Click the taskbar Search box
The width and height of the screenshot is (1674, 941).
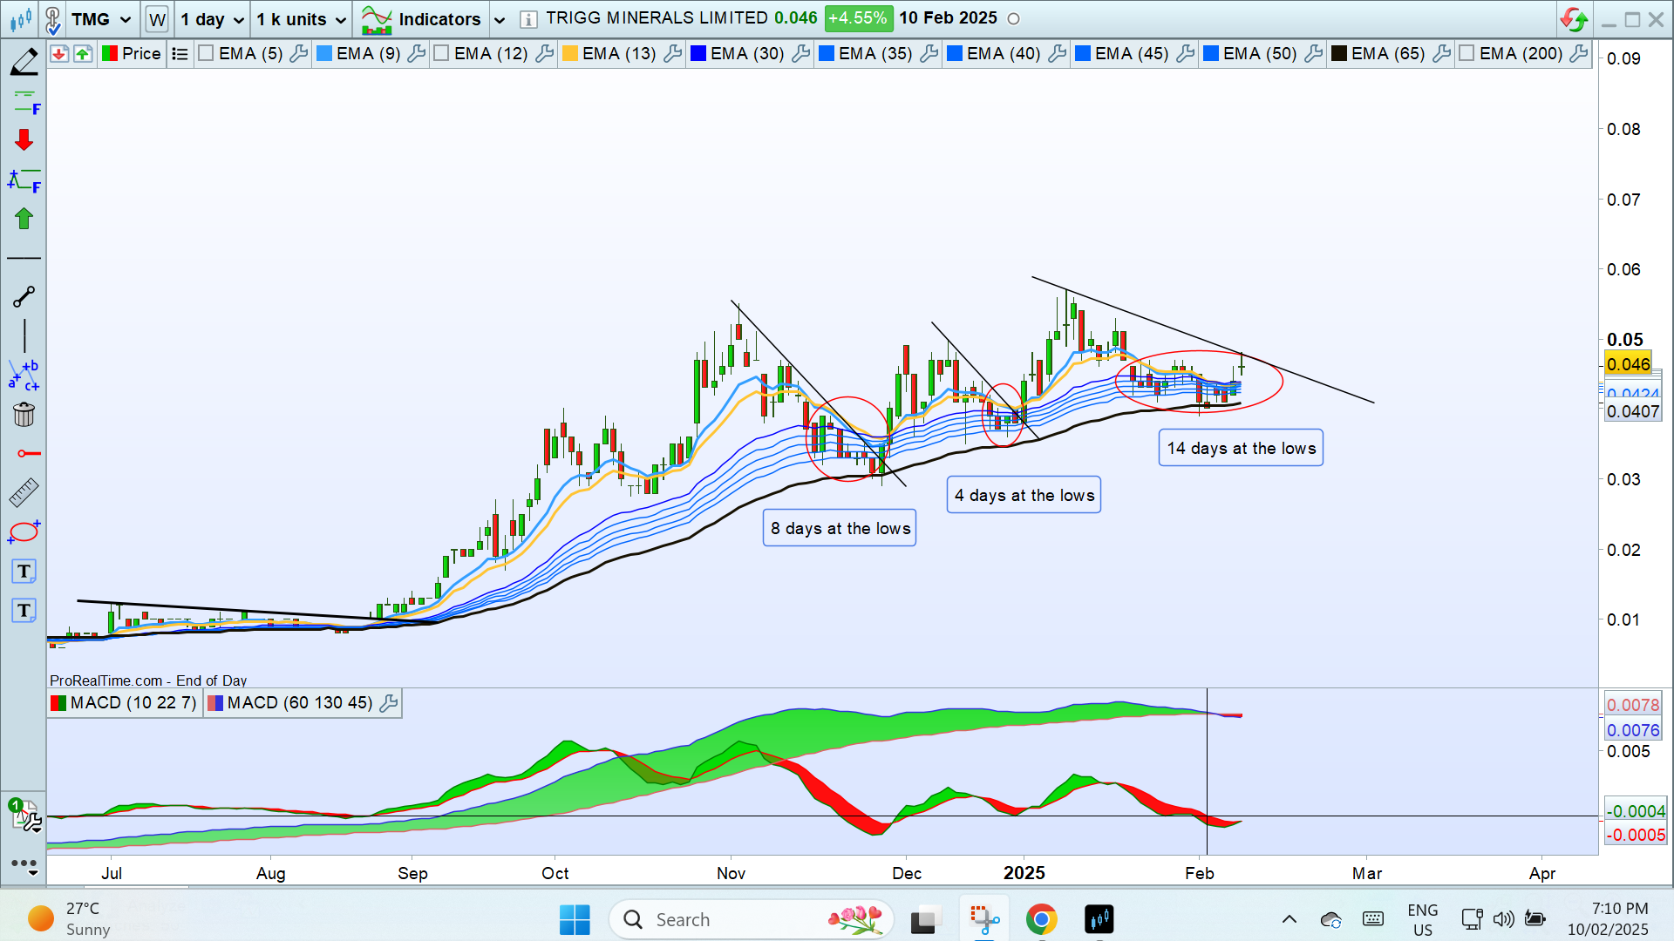coord(752,919)
